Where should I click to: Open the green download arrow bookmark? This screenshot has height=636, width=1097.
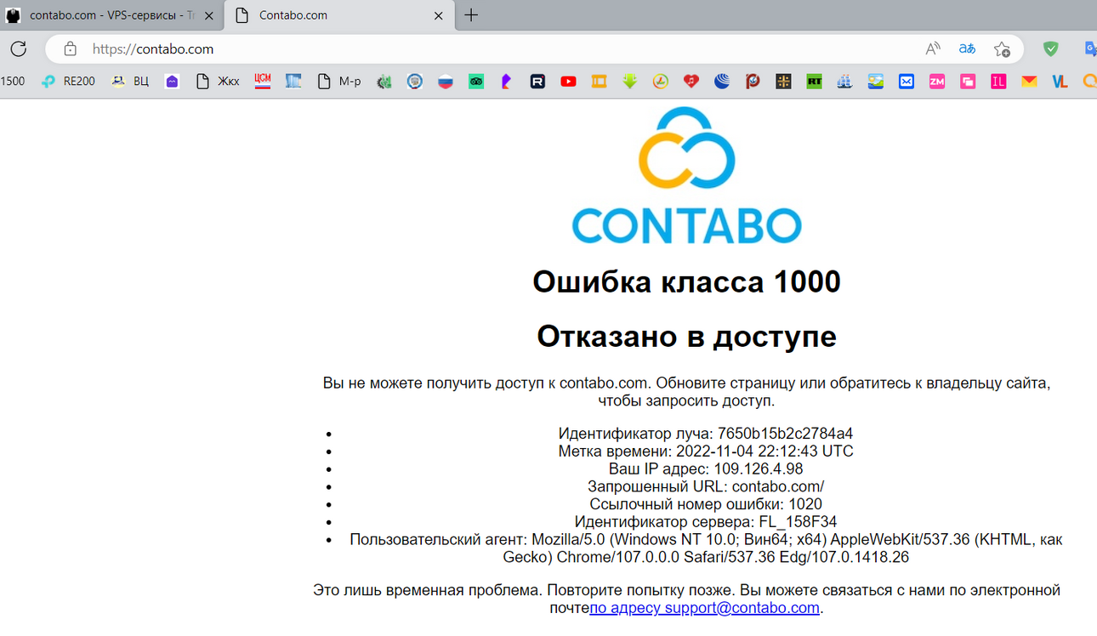pos(629,82)
